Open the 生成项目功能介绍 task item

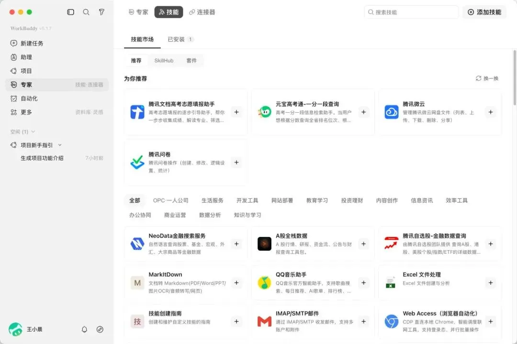(x=57, y=158)
